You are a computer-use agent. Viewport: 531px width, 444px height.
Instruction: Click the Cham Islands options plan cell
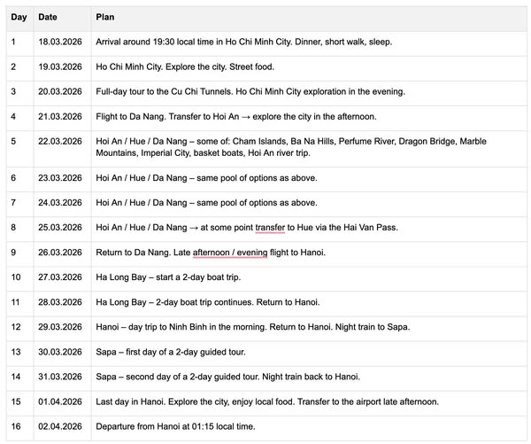(x=309, y=147)
